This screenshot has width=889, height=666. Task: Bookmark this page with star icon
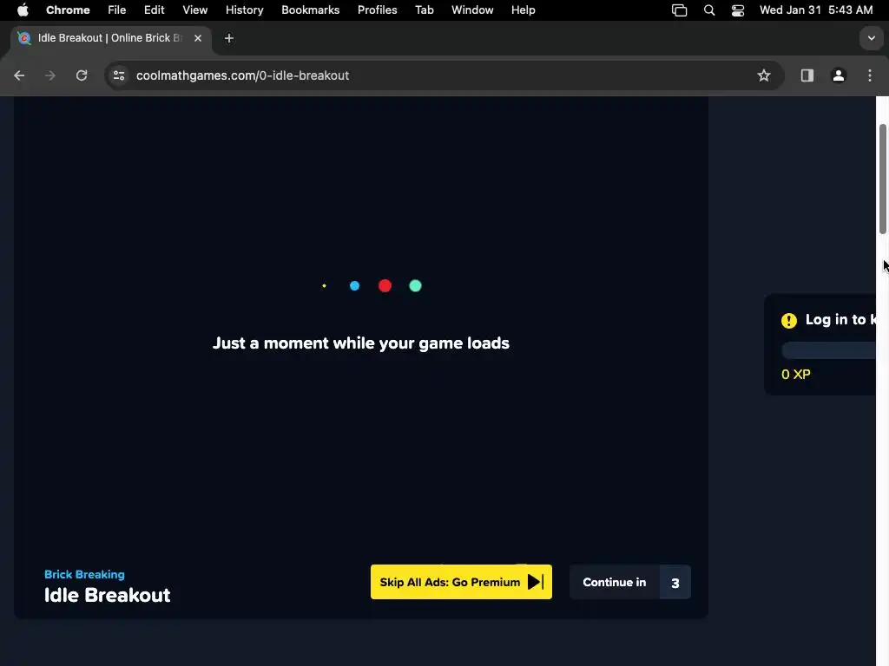764,75
